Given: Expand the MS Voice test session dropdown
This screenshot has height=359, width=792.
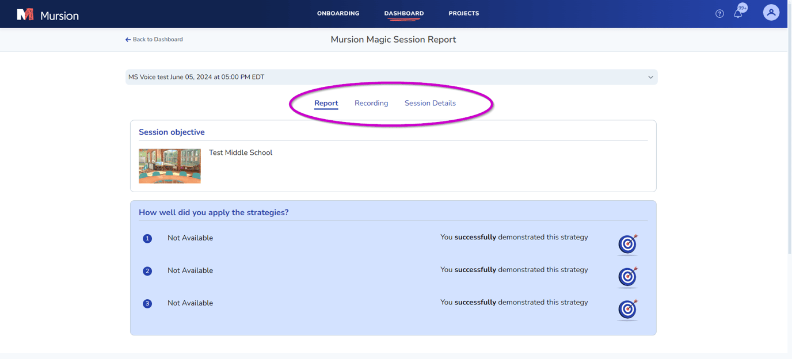Looking at the screenshot, I should [x=391, y=77].
